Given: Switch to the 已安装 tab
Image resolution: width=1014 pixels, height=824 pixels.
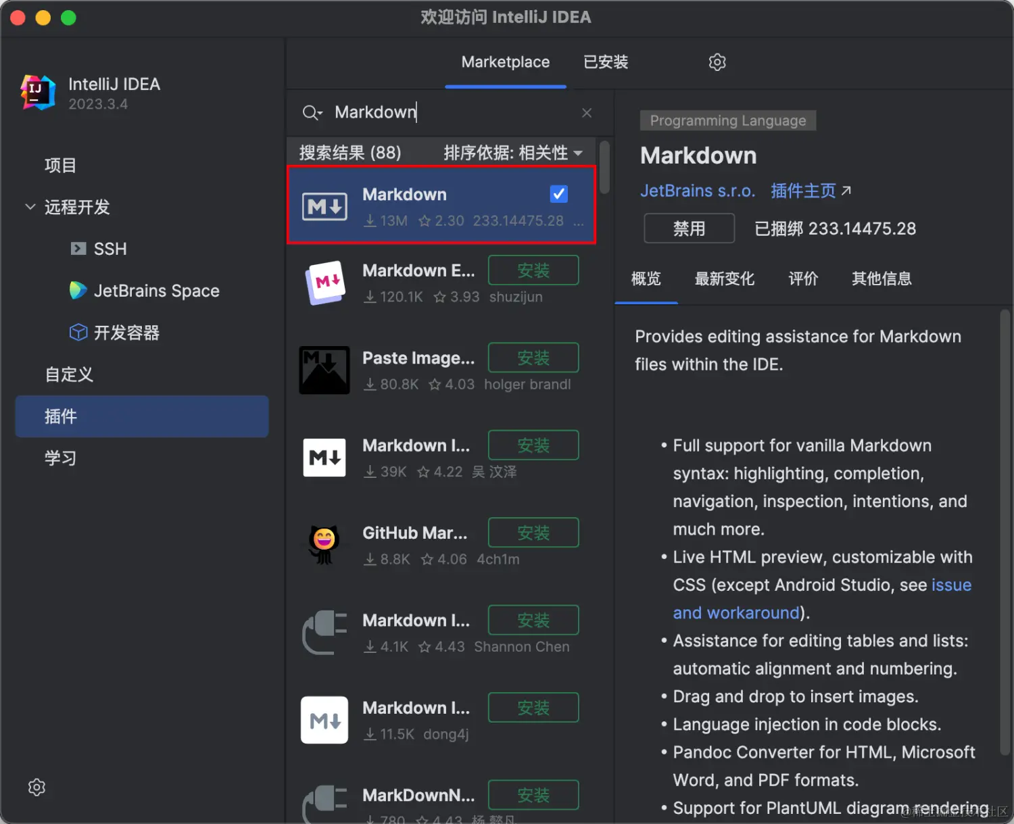Looking at the screenshot, I should click(x=606, y=62).
